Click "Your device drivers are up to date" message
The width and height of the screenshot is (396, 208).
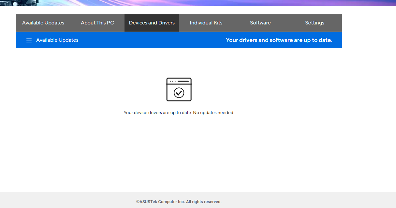click(x=179, y=112)
